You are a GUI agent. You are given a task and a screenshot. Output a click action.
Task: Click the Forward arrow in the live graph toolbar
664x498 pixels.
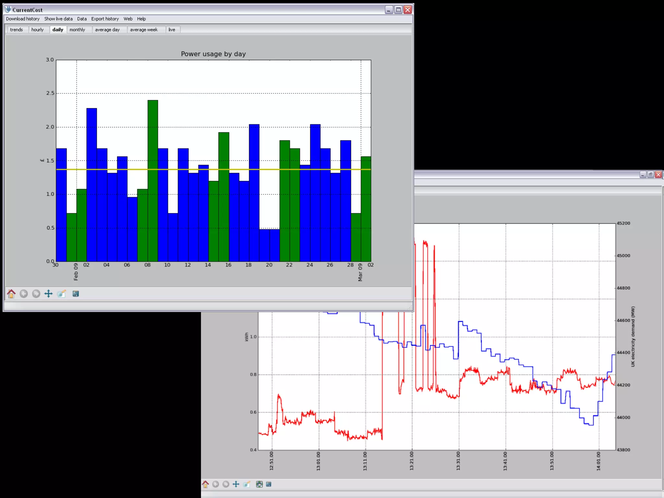click(226, 484)
